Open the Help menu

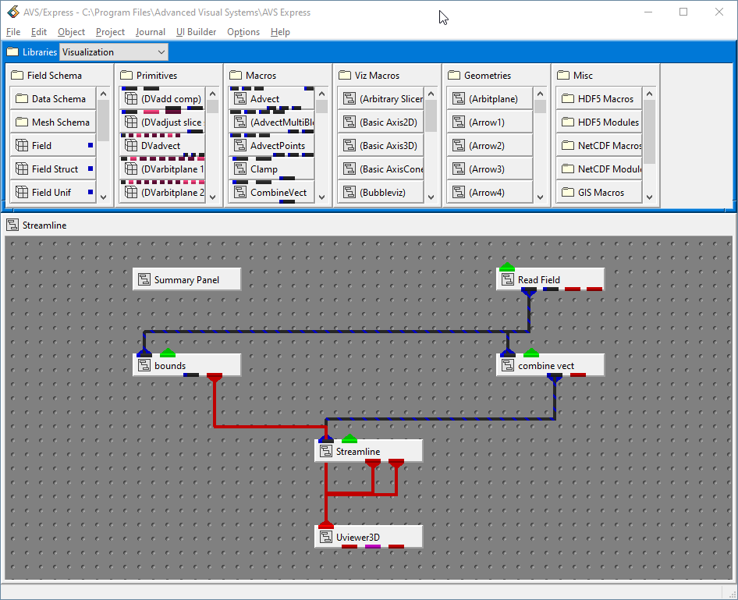click(x=280, y=32)
